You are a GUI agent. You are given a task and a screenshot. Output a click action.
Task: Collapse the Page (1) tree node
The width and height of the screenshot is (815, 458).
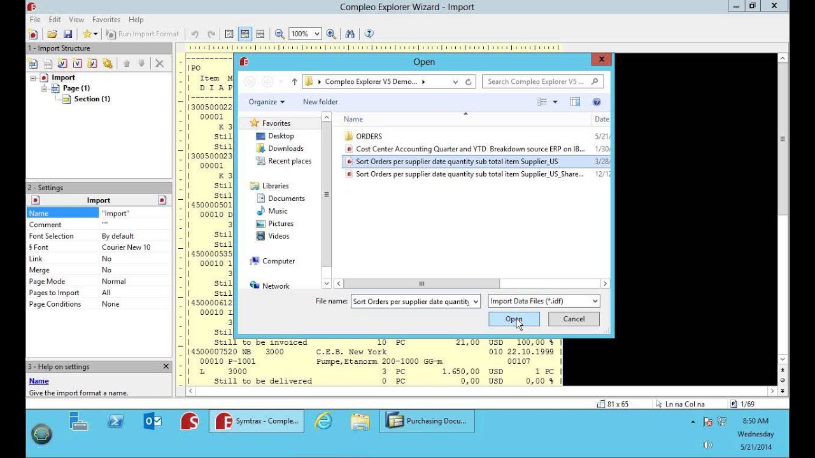point(45,88)
